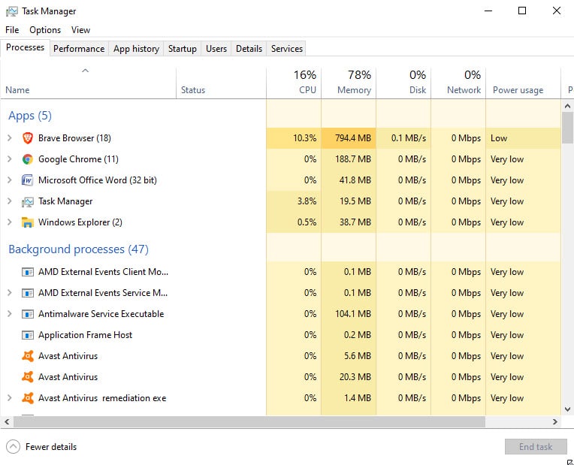Expand Avast Antivirus remediation exe row
The height and width of the screenshot is (465, 574).
[x=10, y=398]
